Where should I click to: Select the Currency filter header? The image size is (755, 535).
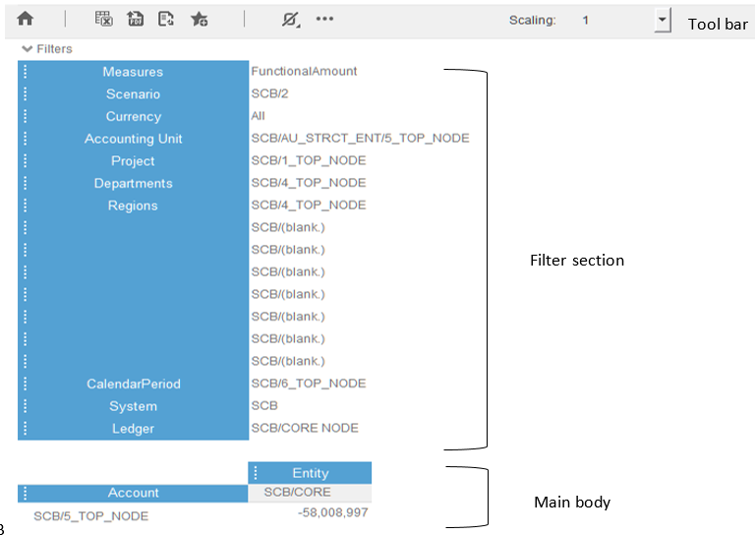133,116
